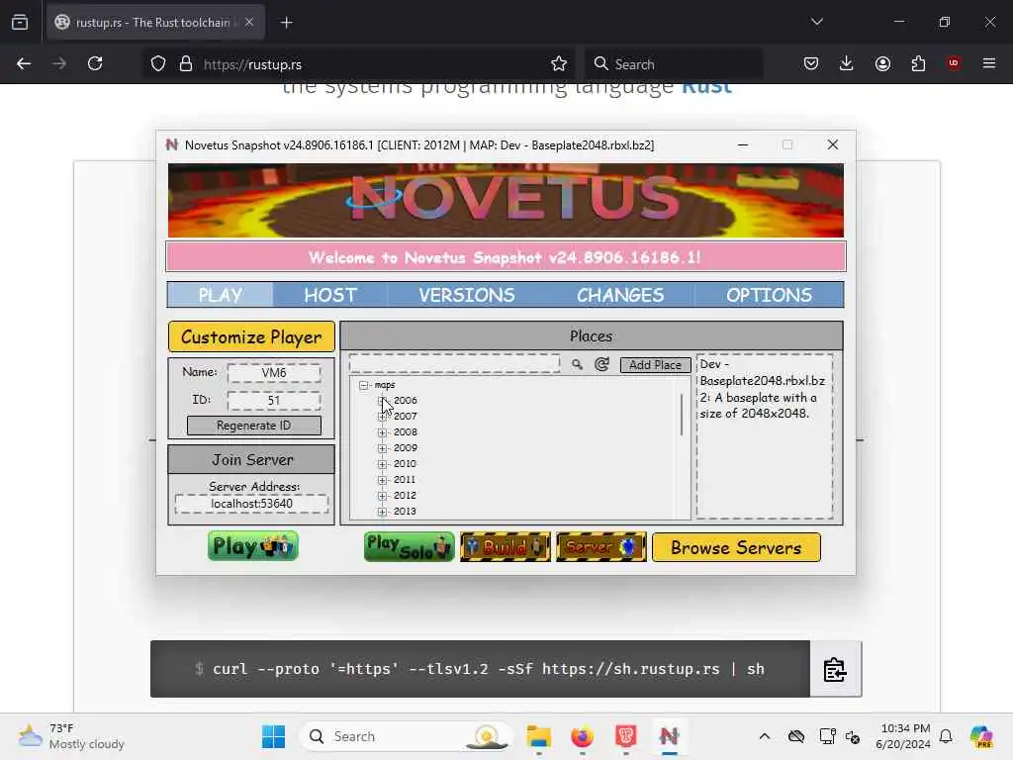Click the search magnifier icon in Places
The image size is (1013, 760).
(577, 364)
